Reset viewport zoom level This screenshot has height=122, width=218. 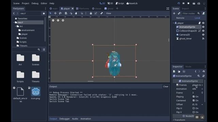coord(58,20)
